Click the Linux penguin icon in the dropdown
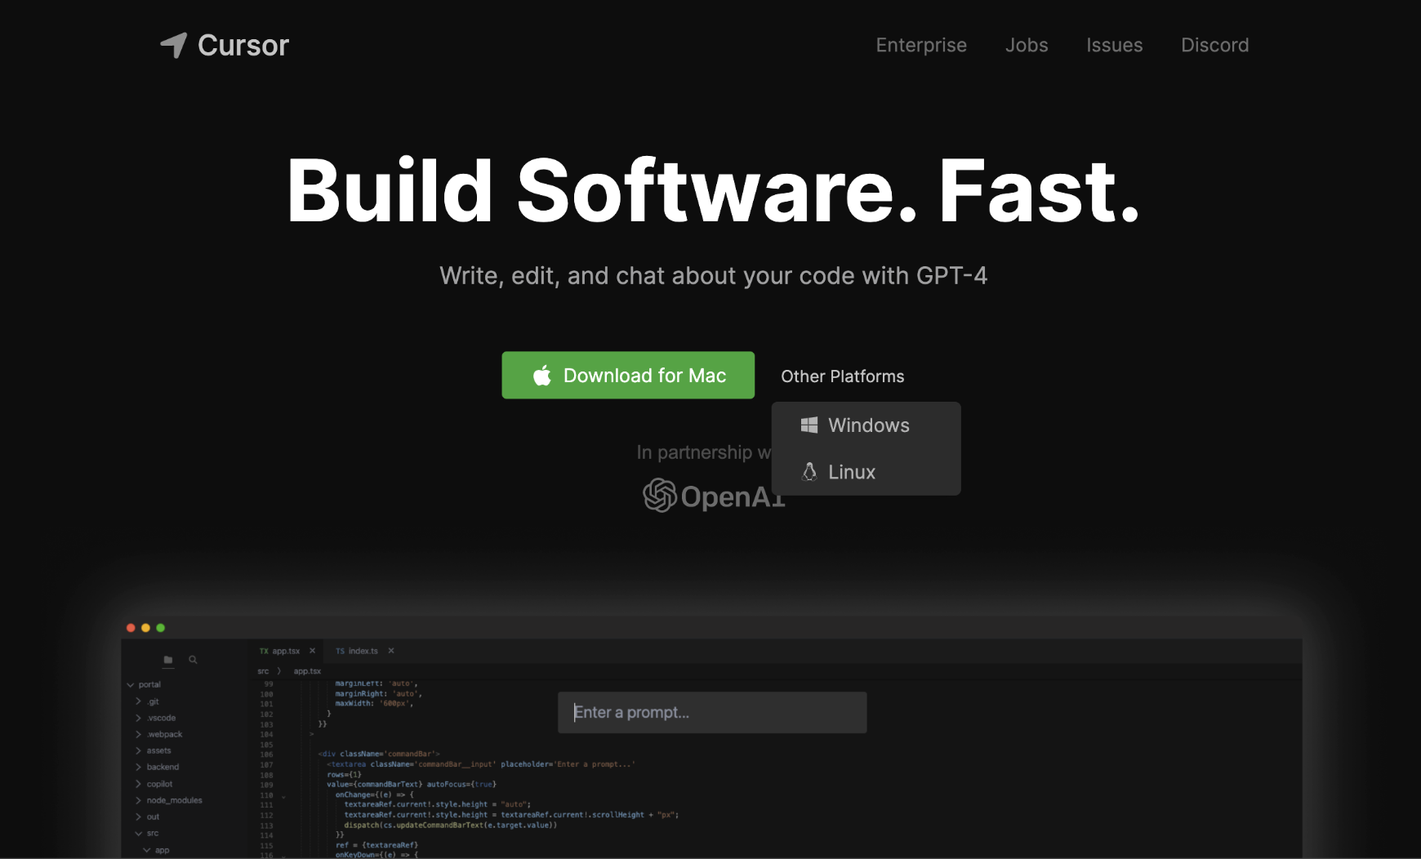This screenshot has width=1421, height=859. (x=809, y=471)
